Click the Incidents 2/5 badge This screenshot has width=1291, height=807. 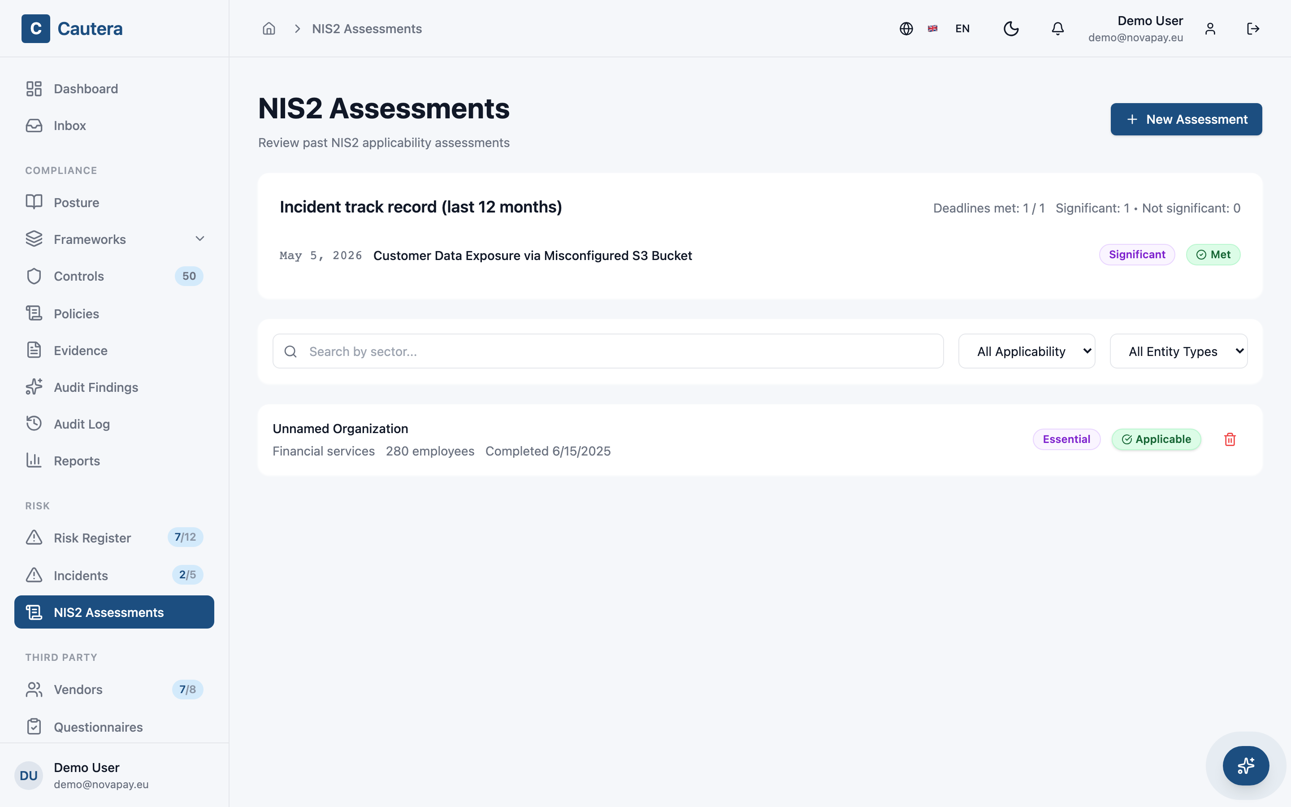point(187,575)
